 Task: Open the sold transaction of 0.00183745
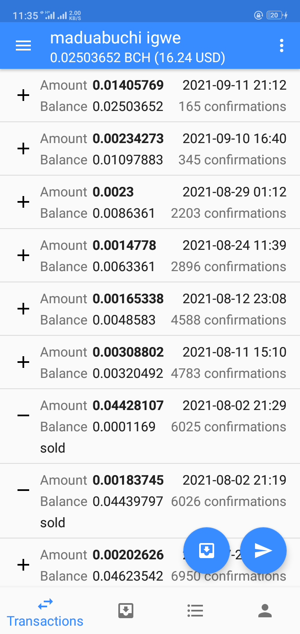point(150,501)
